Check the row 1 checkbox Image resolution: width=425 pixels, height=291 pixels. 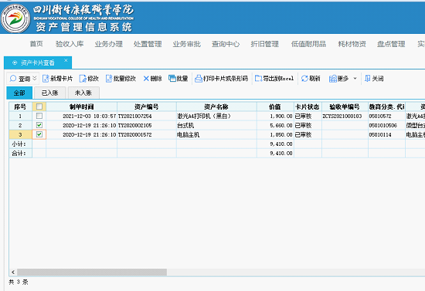click(x=39, y=116)
